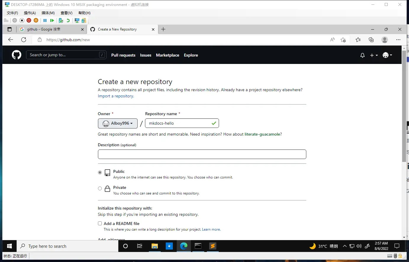The image size is (409, 262).
Task: Pause the virtual machine from toolbar
Action: [x=45, y=20]
